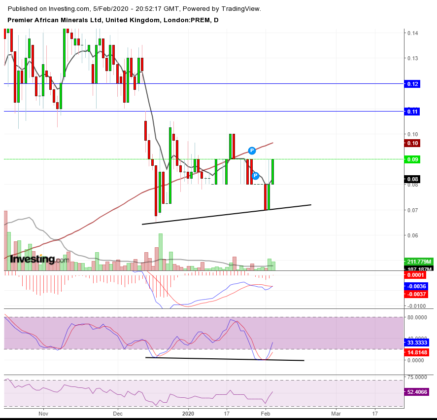Click the 0.07 price axis value
Viewport: 437px width, 420px height.
pyautogui.click(x=412, y=210)
